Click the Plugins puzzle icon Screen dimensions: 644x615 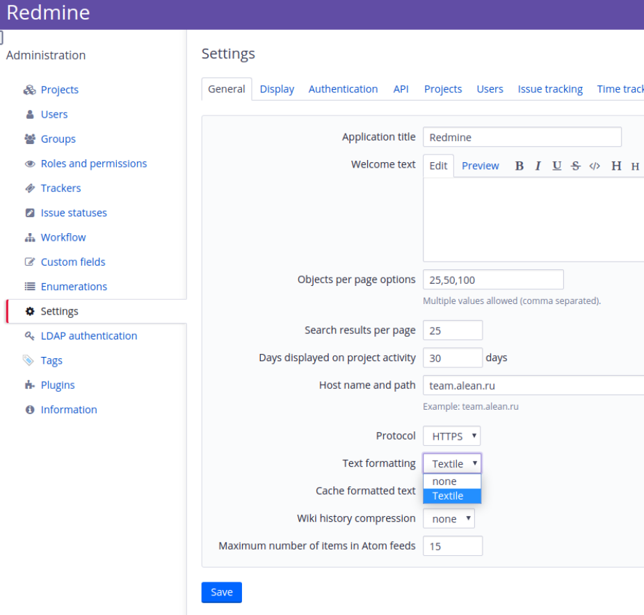(30, 385)
